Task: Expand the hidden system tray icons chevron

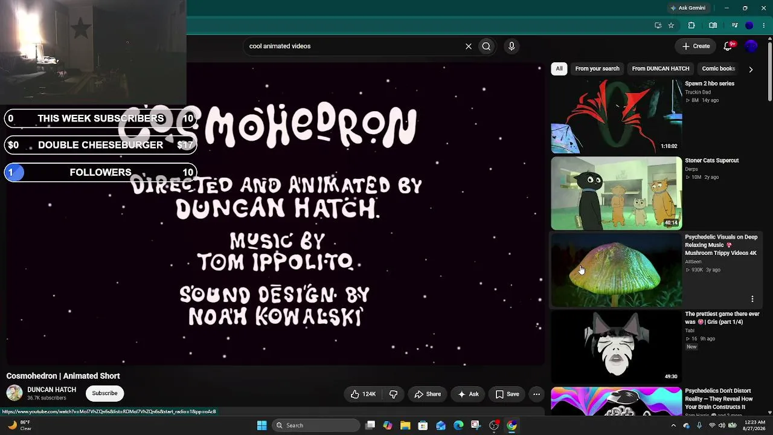Action: click(x=673, y=425)
